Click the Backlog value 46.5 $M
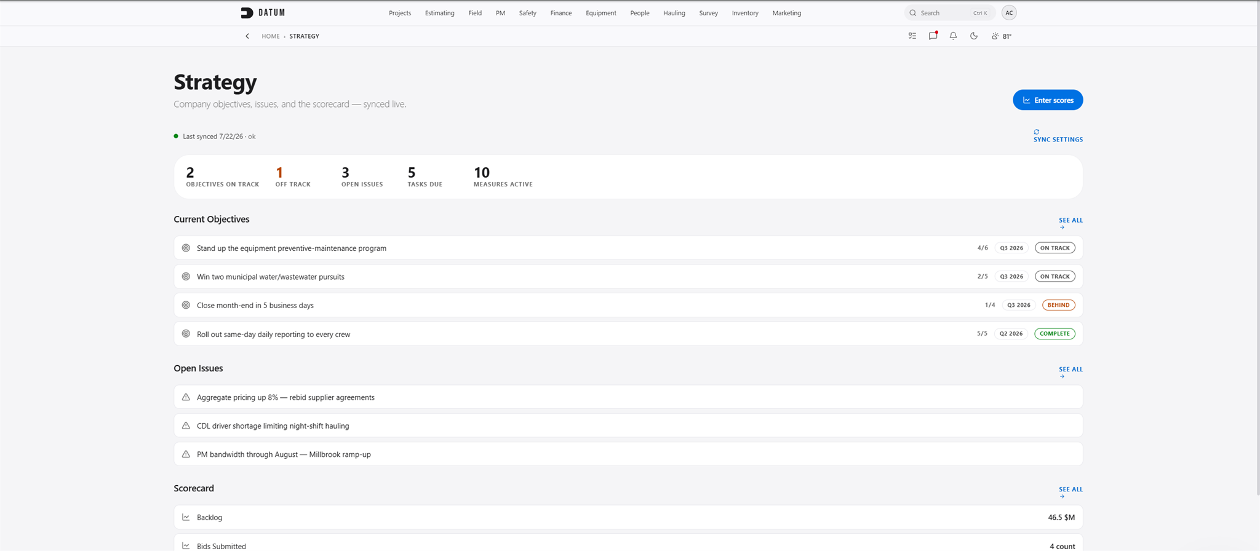Image resolution: width=1260 pixels, height=551 pixels. click(1061, 517)
